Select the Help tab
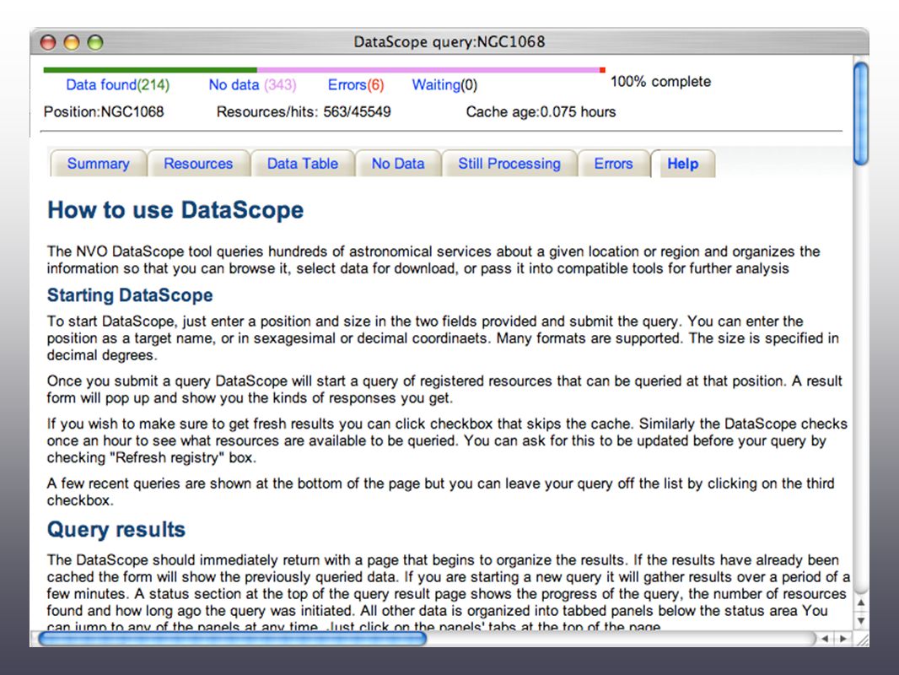Screen dimensions: 899x675 [683, 164]
